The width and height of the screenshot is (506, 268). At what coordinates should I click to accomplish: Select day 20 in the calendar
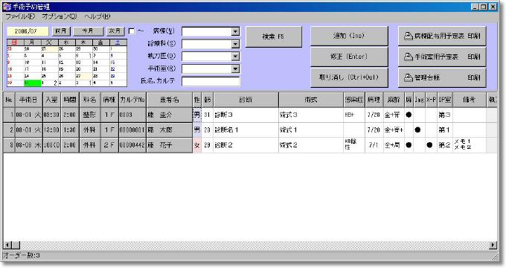pos(84,69)
